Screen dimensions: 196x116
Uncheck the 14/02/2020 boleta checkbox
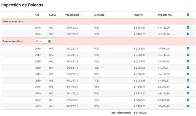click(x=188, y=87)
